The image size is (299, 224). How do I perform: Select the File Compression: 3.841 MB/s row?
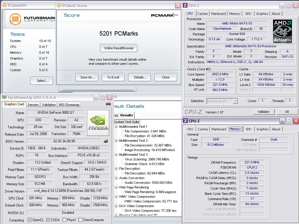tap(145, 131)
